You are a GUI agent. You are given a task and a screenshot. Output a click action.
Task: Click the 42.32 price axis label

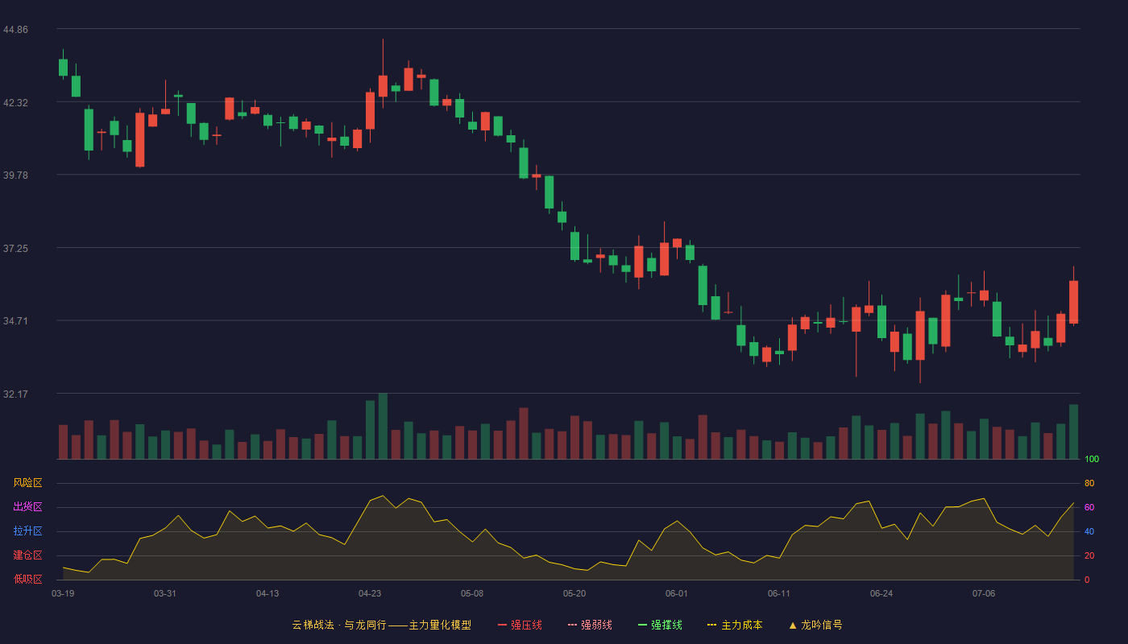pos(15,103)
